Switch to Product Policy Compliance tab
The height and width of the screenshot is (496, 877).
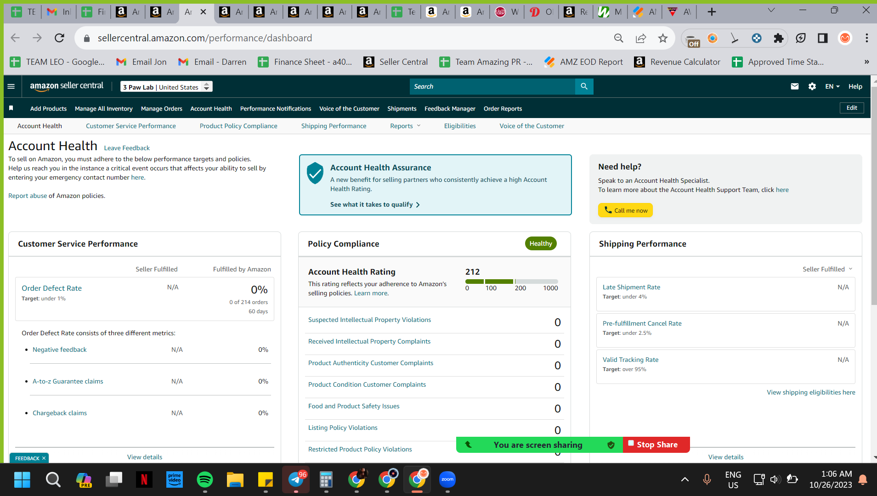(238, 126)
